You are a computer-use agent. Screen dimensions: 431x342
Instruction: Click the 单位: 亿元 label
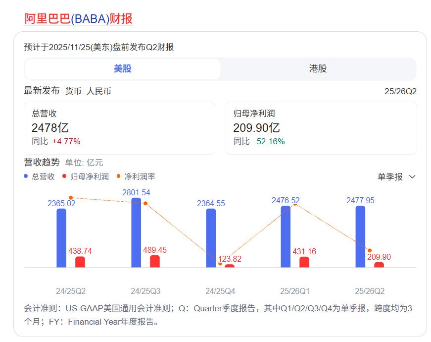[x=84, y=163]
